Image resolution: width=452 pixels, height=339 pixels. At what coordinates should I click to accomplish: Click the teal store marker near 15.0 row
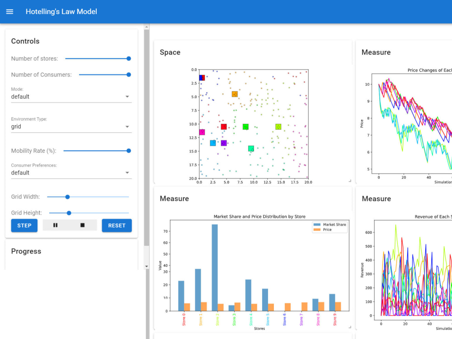click(251, 148)
